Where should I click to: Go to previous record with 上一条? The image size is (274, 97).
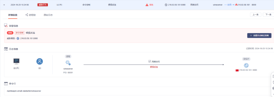256,15
